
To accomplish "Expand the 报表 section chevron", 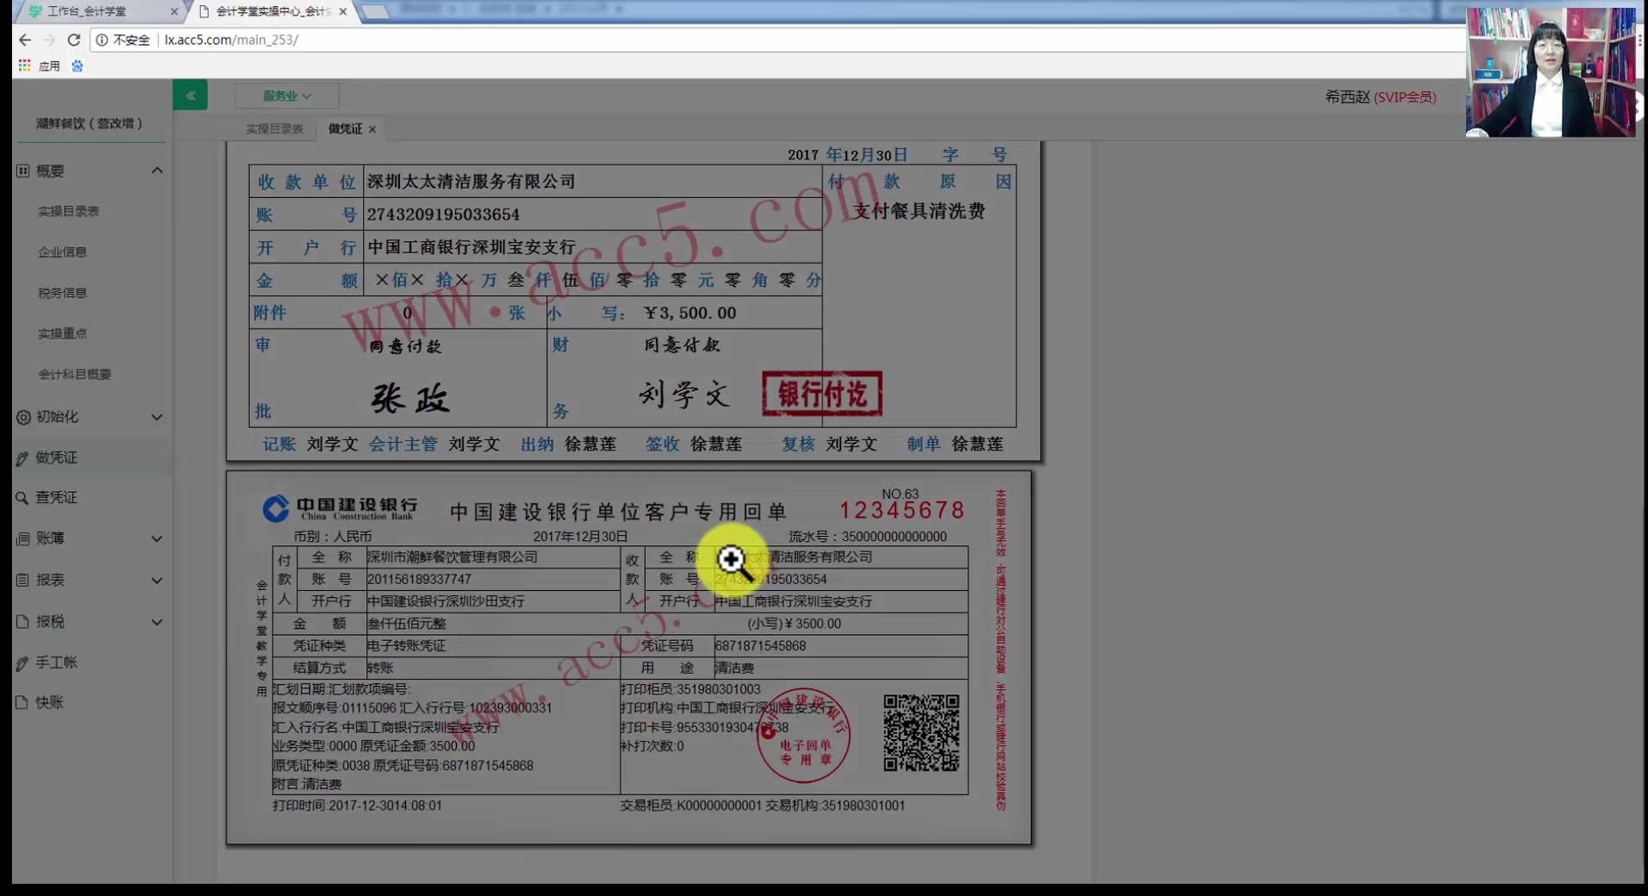I will pos(157,580).
